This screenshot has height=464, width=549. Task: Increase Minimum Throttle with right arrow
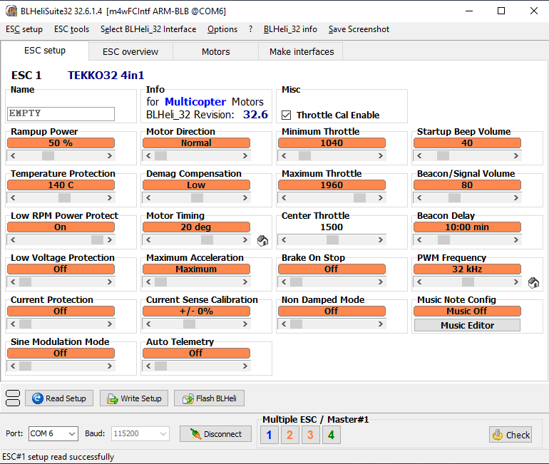pyautogui.click(x=381, y=155)
